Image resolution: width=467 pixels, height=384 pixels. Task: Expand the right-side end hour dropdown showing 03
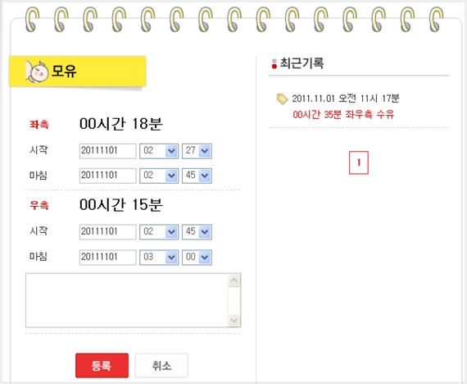[159, 257]
